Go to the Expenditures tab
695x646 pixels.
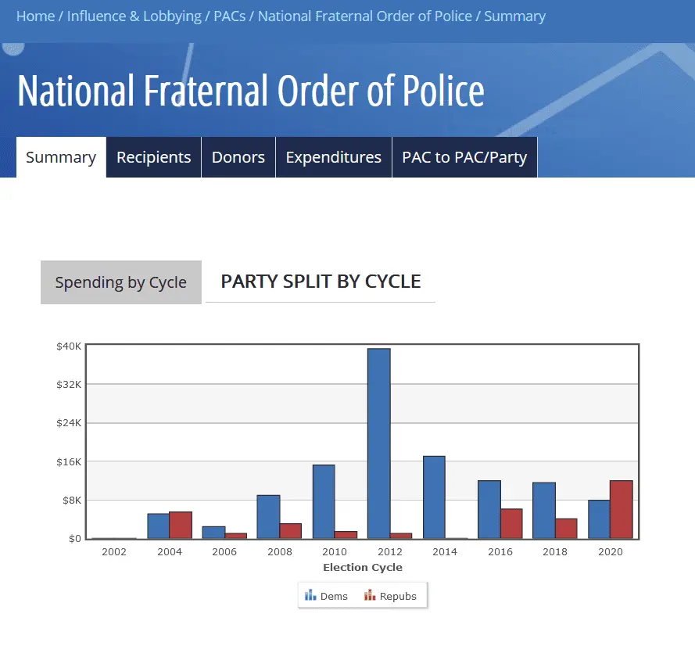point(334,157)
